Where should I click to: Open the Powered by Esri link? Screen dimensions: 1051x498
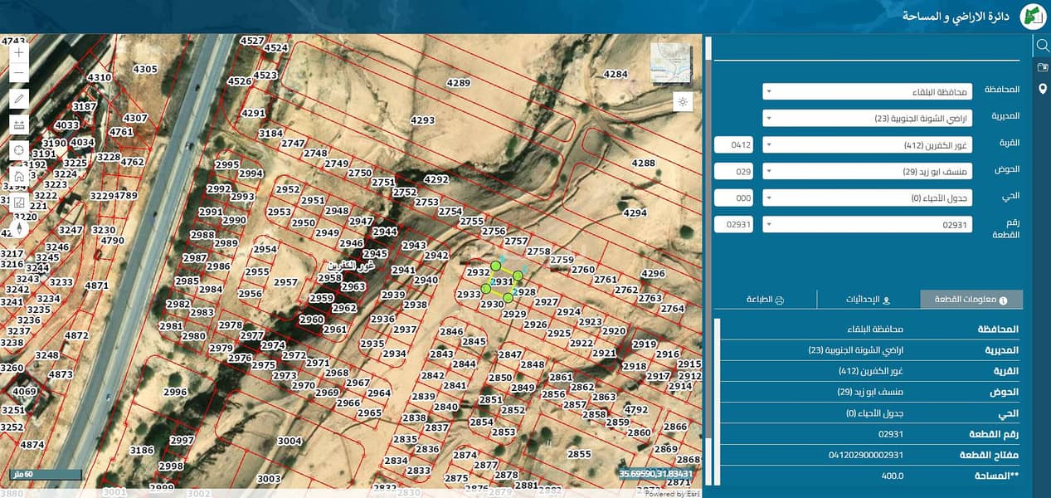pos(672,494)
